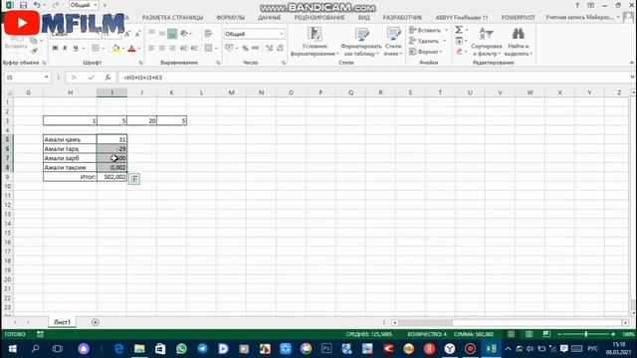Screen dimensions: 637x358
Task: Open the РАЗРАБОТЧИК ribbon tab
Action: click(x=402, y=18)
